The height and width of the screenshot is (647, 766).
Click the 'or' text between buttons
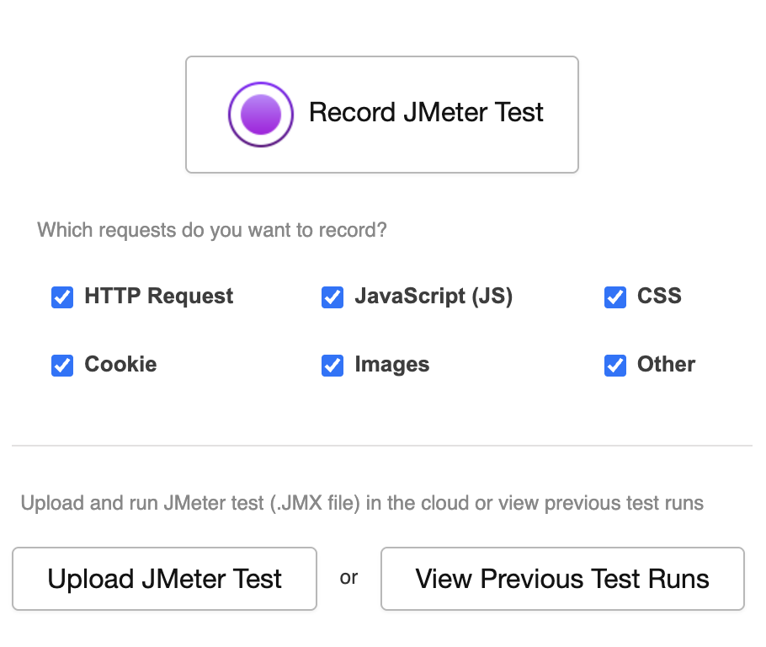coord(348,578)
